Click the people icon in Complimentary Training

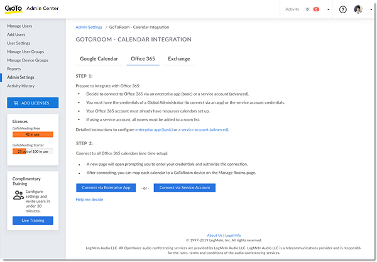[18, 195]
